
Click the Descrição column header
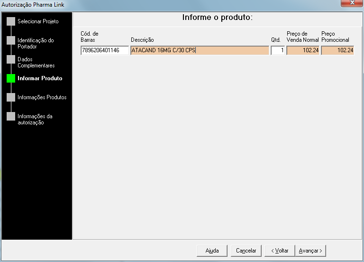(x=142, y=40)
